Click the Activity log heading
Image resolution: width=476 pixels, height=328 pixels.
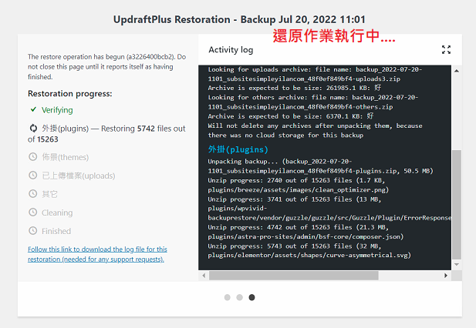pyautogui.click(x=231, y=50)
